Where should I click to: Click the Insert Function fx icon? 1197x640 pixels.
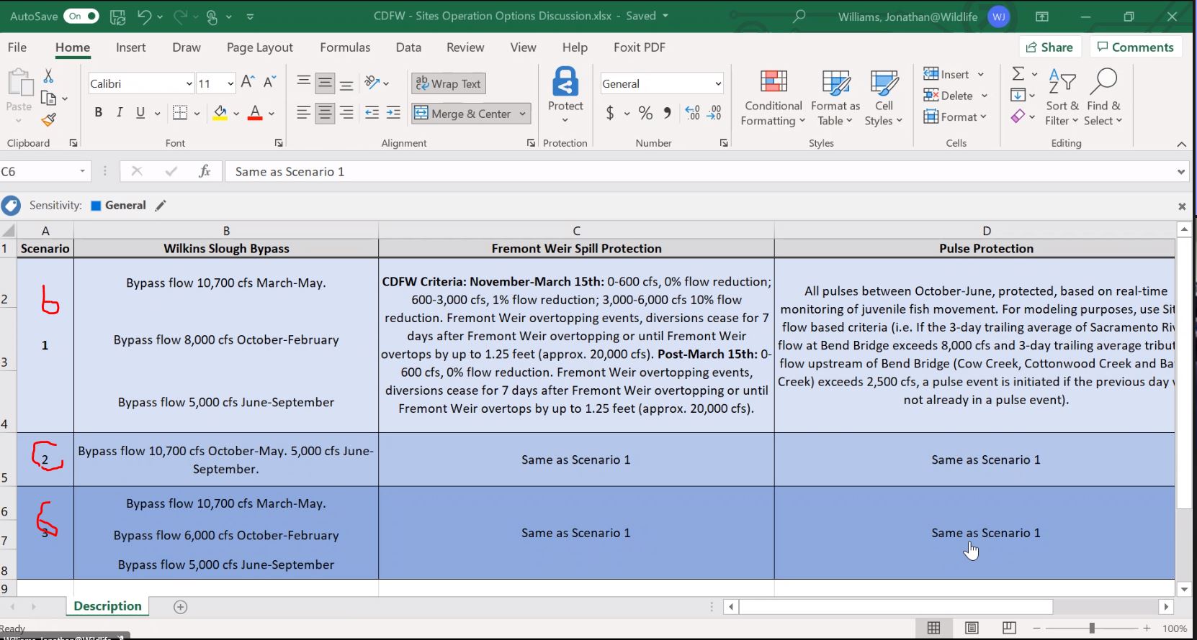[x=205, y=171]
